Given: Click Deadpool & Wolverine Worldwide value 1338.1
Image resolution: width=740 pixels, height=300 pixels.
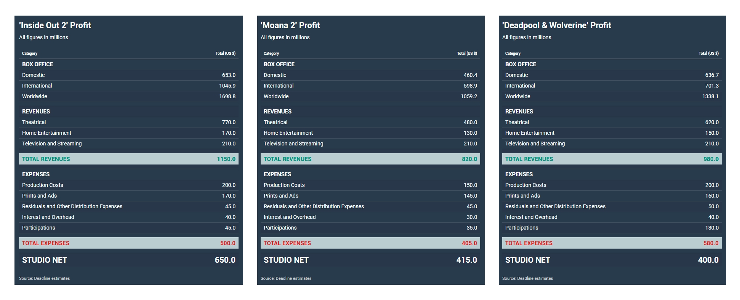Looking at the screenshot, I should tap(710, 96).
